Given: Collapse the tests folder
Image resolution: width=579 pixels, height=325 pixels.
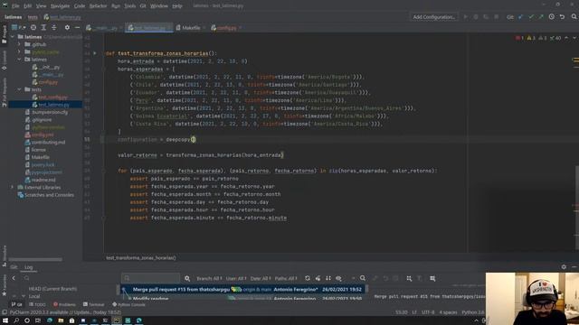Looking at the screenshot, I should pyautogui.click(x=19, y=89).
